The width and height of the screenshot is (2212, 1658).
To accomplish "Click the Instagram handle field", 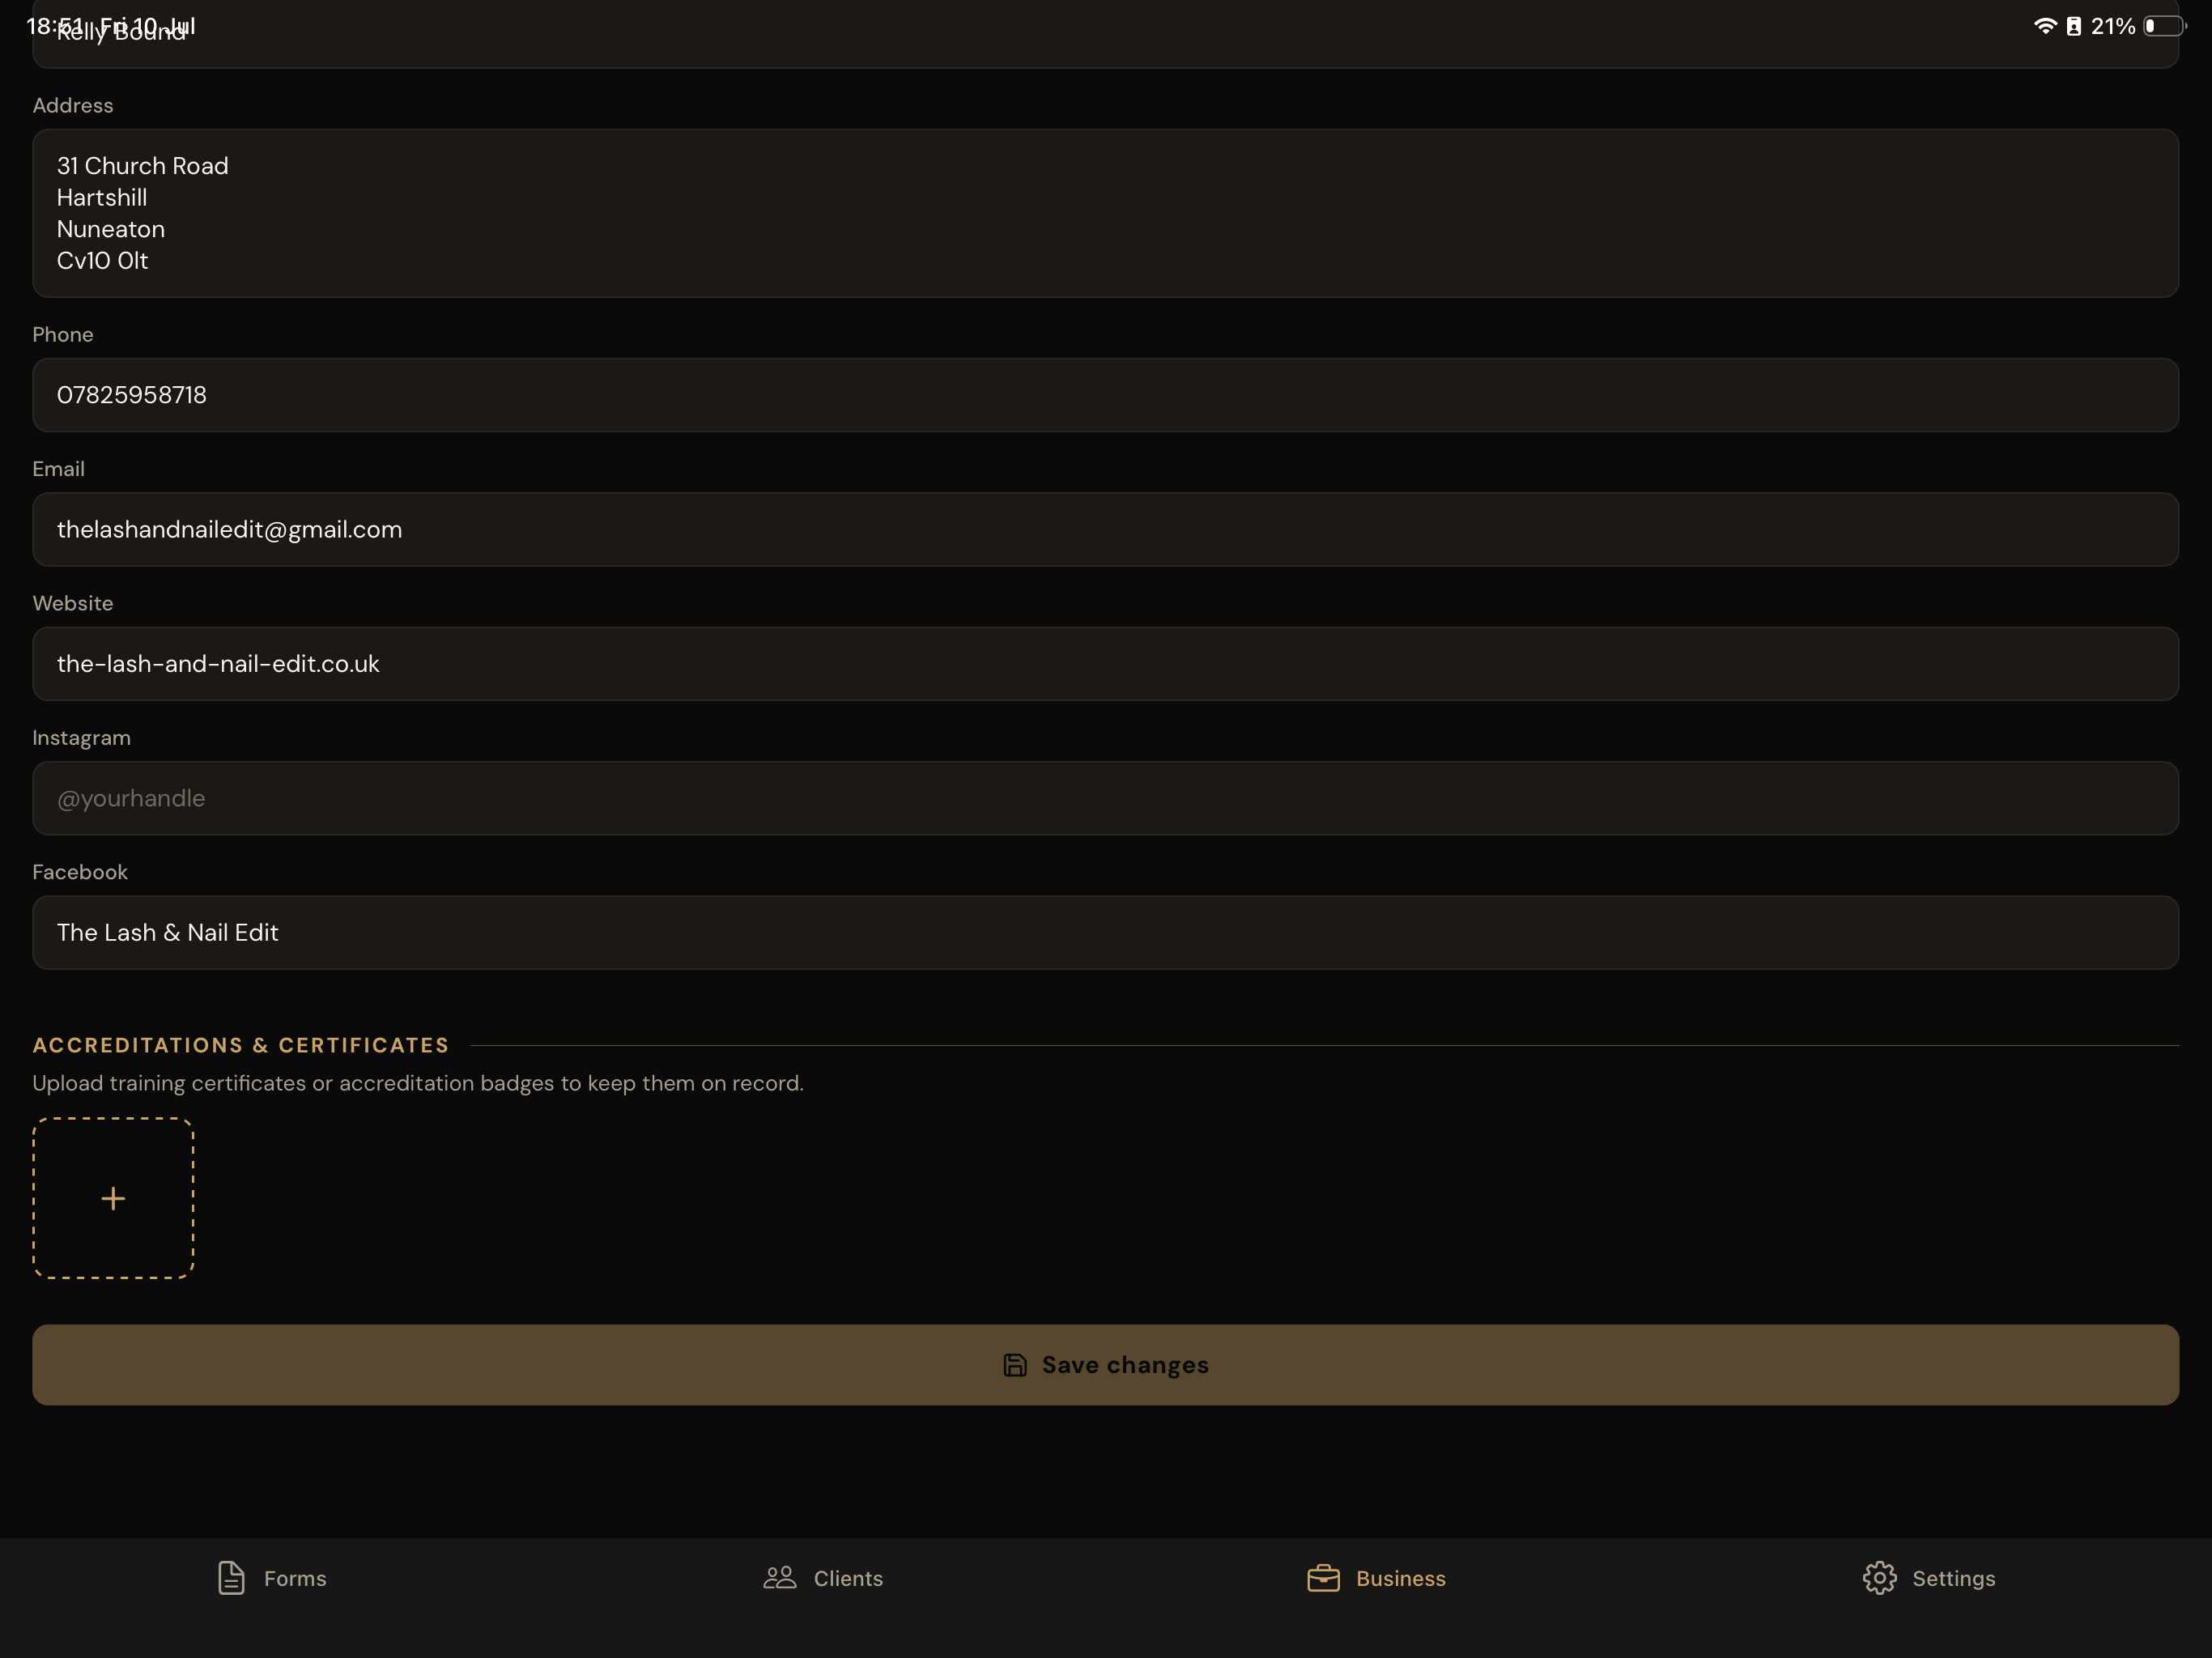I will 1105,798.
